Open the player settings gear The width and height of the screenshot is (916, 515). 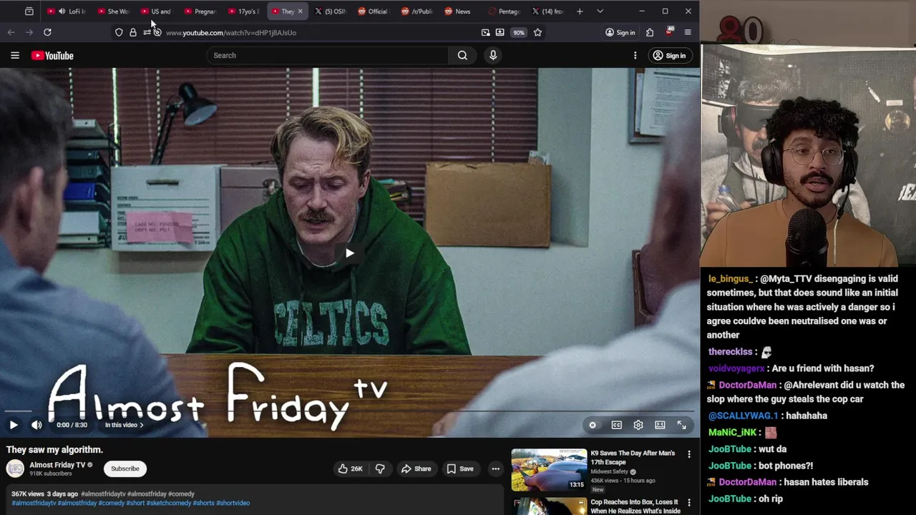(x=638, y=425)
